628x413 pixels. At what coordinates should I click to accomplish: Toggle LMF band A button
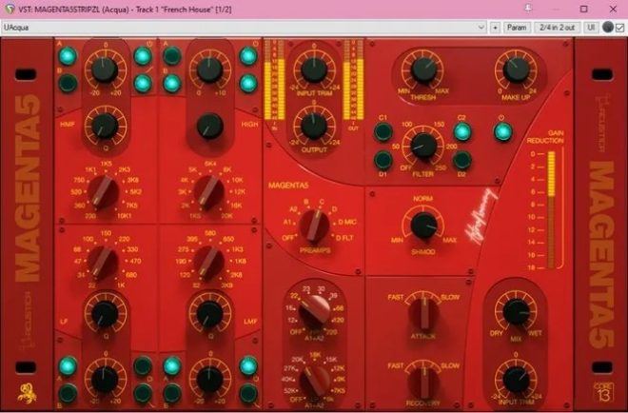[172, 366]
